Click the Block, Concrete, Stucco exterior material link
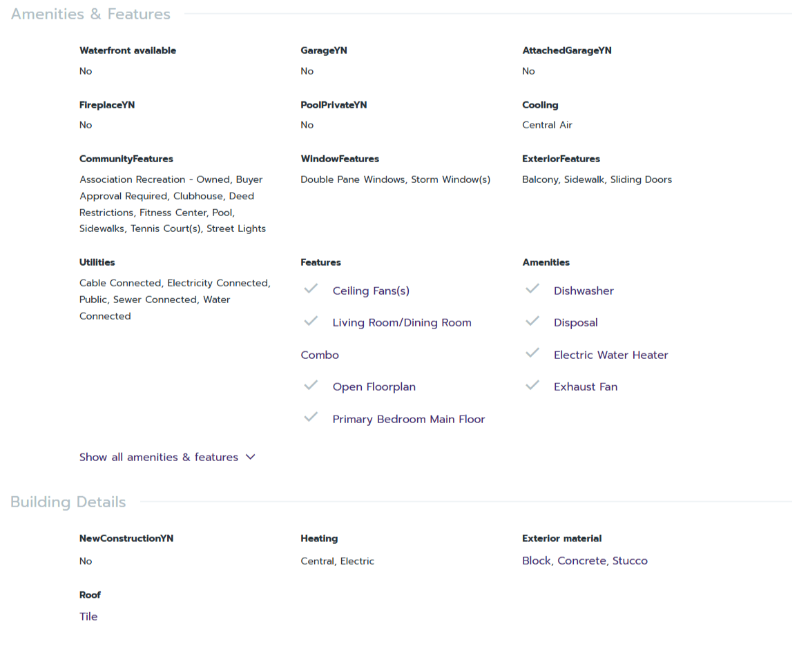799x666 pixels. coord(585,560)
